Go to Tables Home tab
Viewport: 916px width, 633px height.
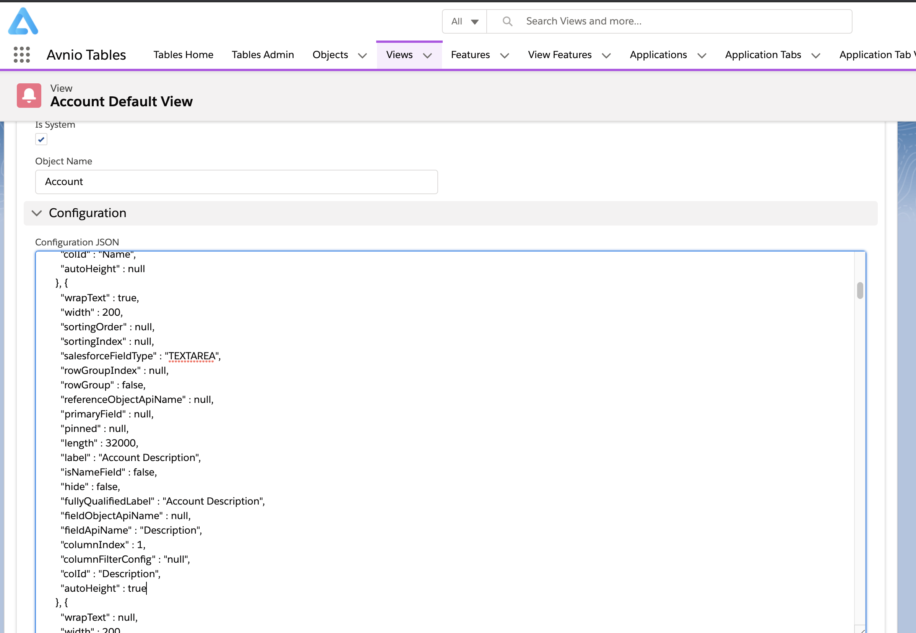tap(183, 55)
